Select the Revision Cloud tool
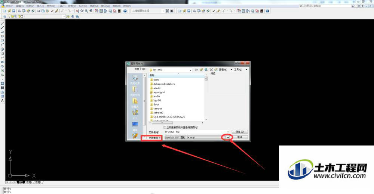The width and height of the screenshot is (374, 194). (2, 53)
